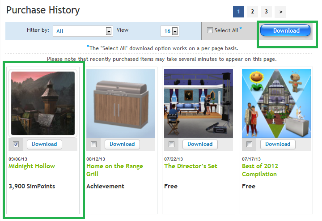
Task: Open the Best of 2012 Compilation link
Action: [260, 170]
